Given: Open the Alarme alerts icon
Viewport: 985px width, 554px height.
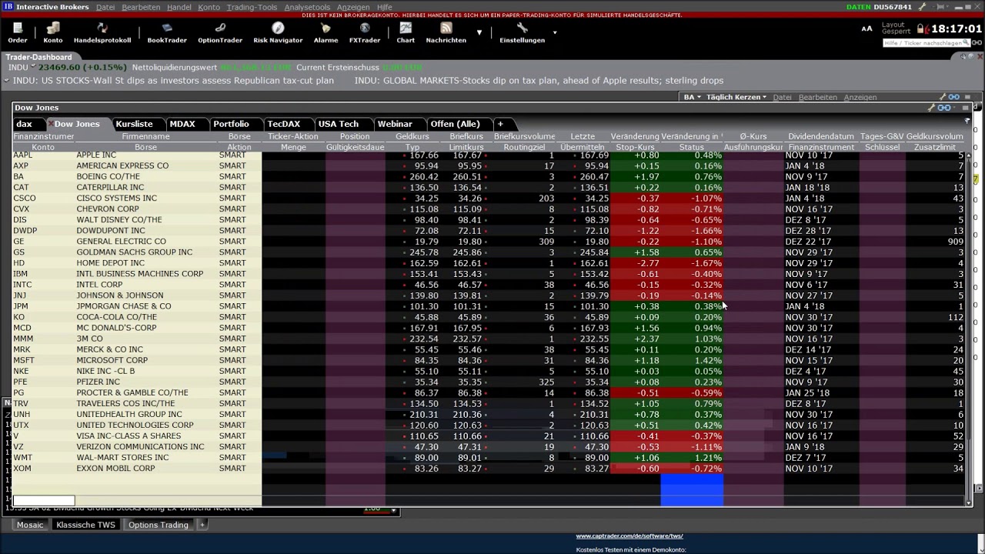Looking at the screenshot, I should (x=326, y=32).
